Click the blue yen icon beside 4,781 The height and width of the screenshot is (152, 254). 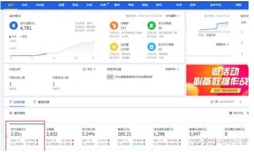point(13,26)
